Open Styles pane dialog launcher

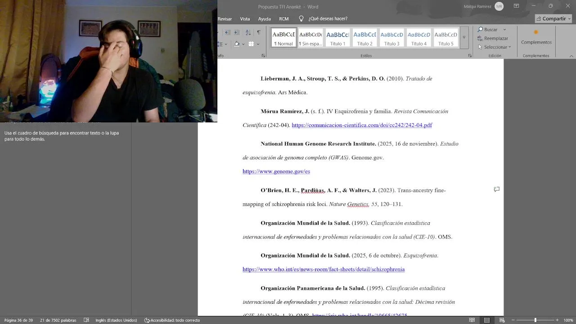click(470, 56)
